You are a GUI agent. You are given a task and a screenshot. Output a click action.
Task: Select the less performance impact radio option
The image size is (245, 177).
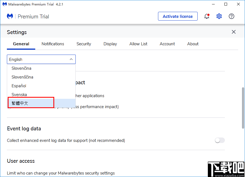pyautogui.click(x=9, y=107)
